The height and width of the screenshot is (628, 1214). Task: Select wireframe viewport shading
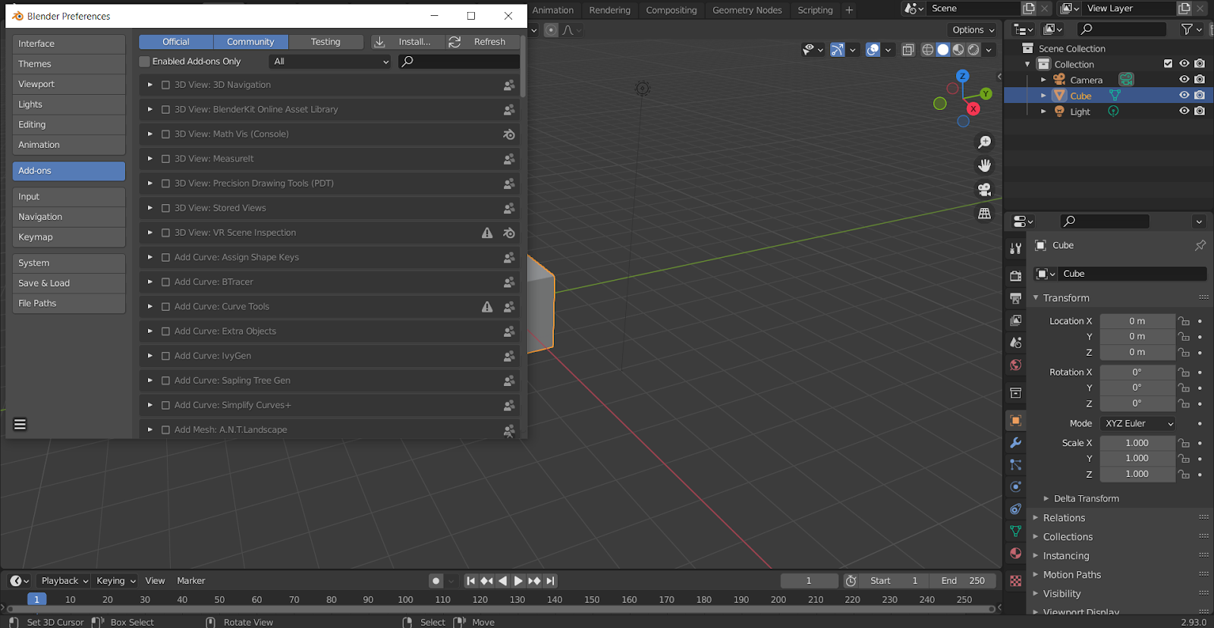[927, 49]
